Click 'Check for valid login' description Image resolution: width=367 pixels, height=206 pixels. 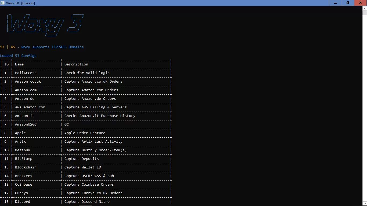tap(87, 73)
